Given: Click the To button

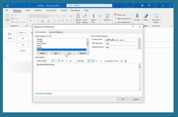Looking at the screenshot, I should point(23,38).
